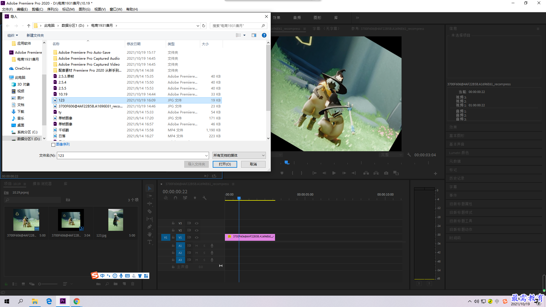Click Go to In point button
The height and width of the screenshot is (307, 546).
[314, 173]
